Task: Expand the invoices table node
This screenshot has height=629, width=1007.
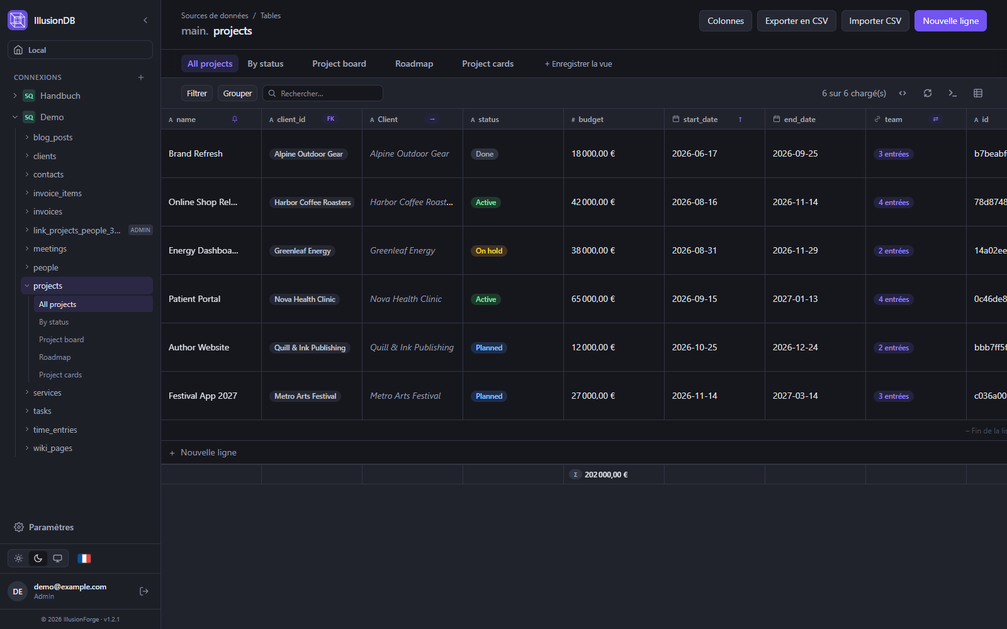Action: coord(27,211)
